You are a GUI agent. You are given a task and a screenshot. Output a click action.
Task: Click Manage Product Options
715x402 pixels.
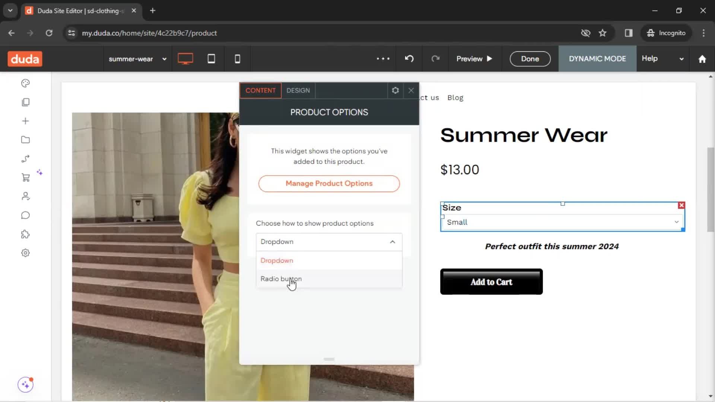329,184
